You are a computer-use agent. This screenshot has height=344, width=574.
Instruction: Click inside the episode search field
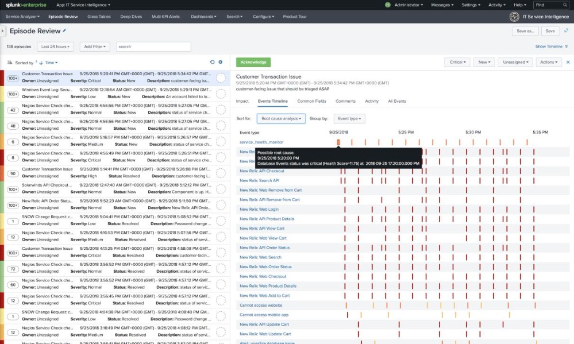click(x=153, y=47)
